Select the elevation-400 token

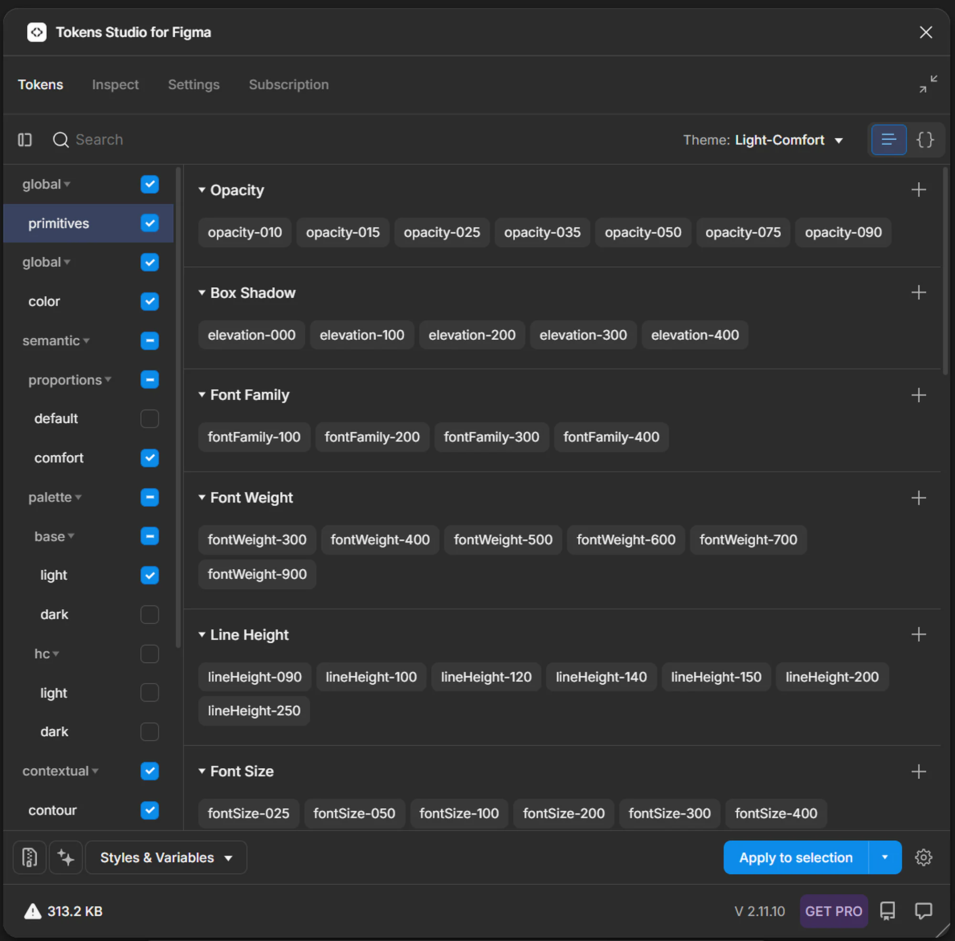coord(694,335)
